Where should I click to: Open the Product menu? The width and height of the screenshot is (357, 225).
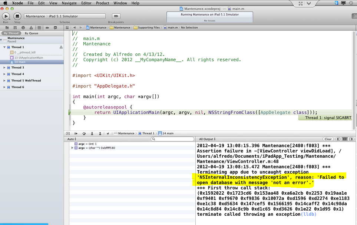pyautogui.click(x=102, y=3)
